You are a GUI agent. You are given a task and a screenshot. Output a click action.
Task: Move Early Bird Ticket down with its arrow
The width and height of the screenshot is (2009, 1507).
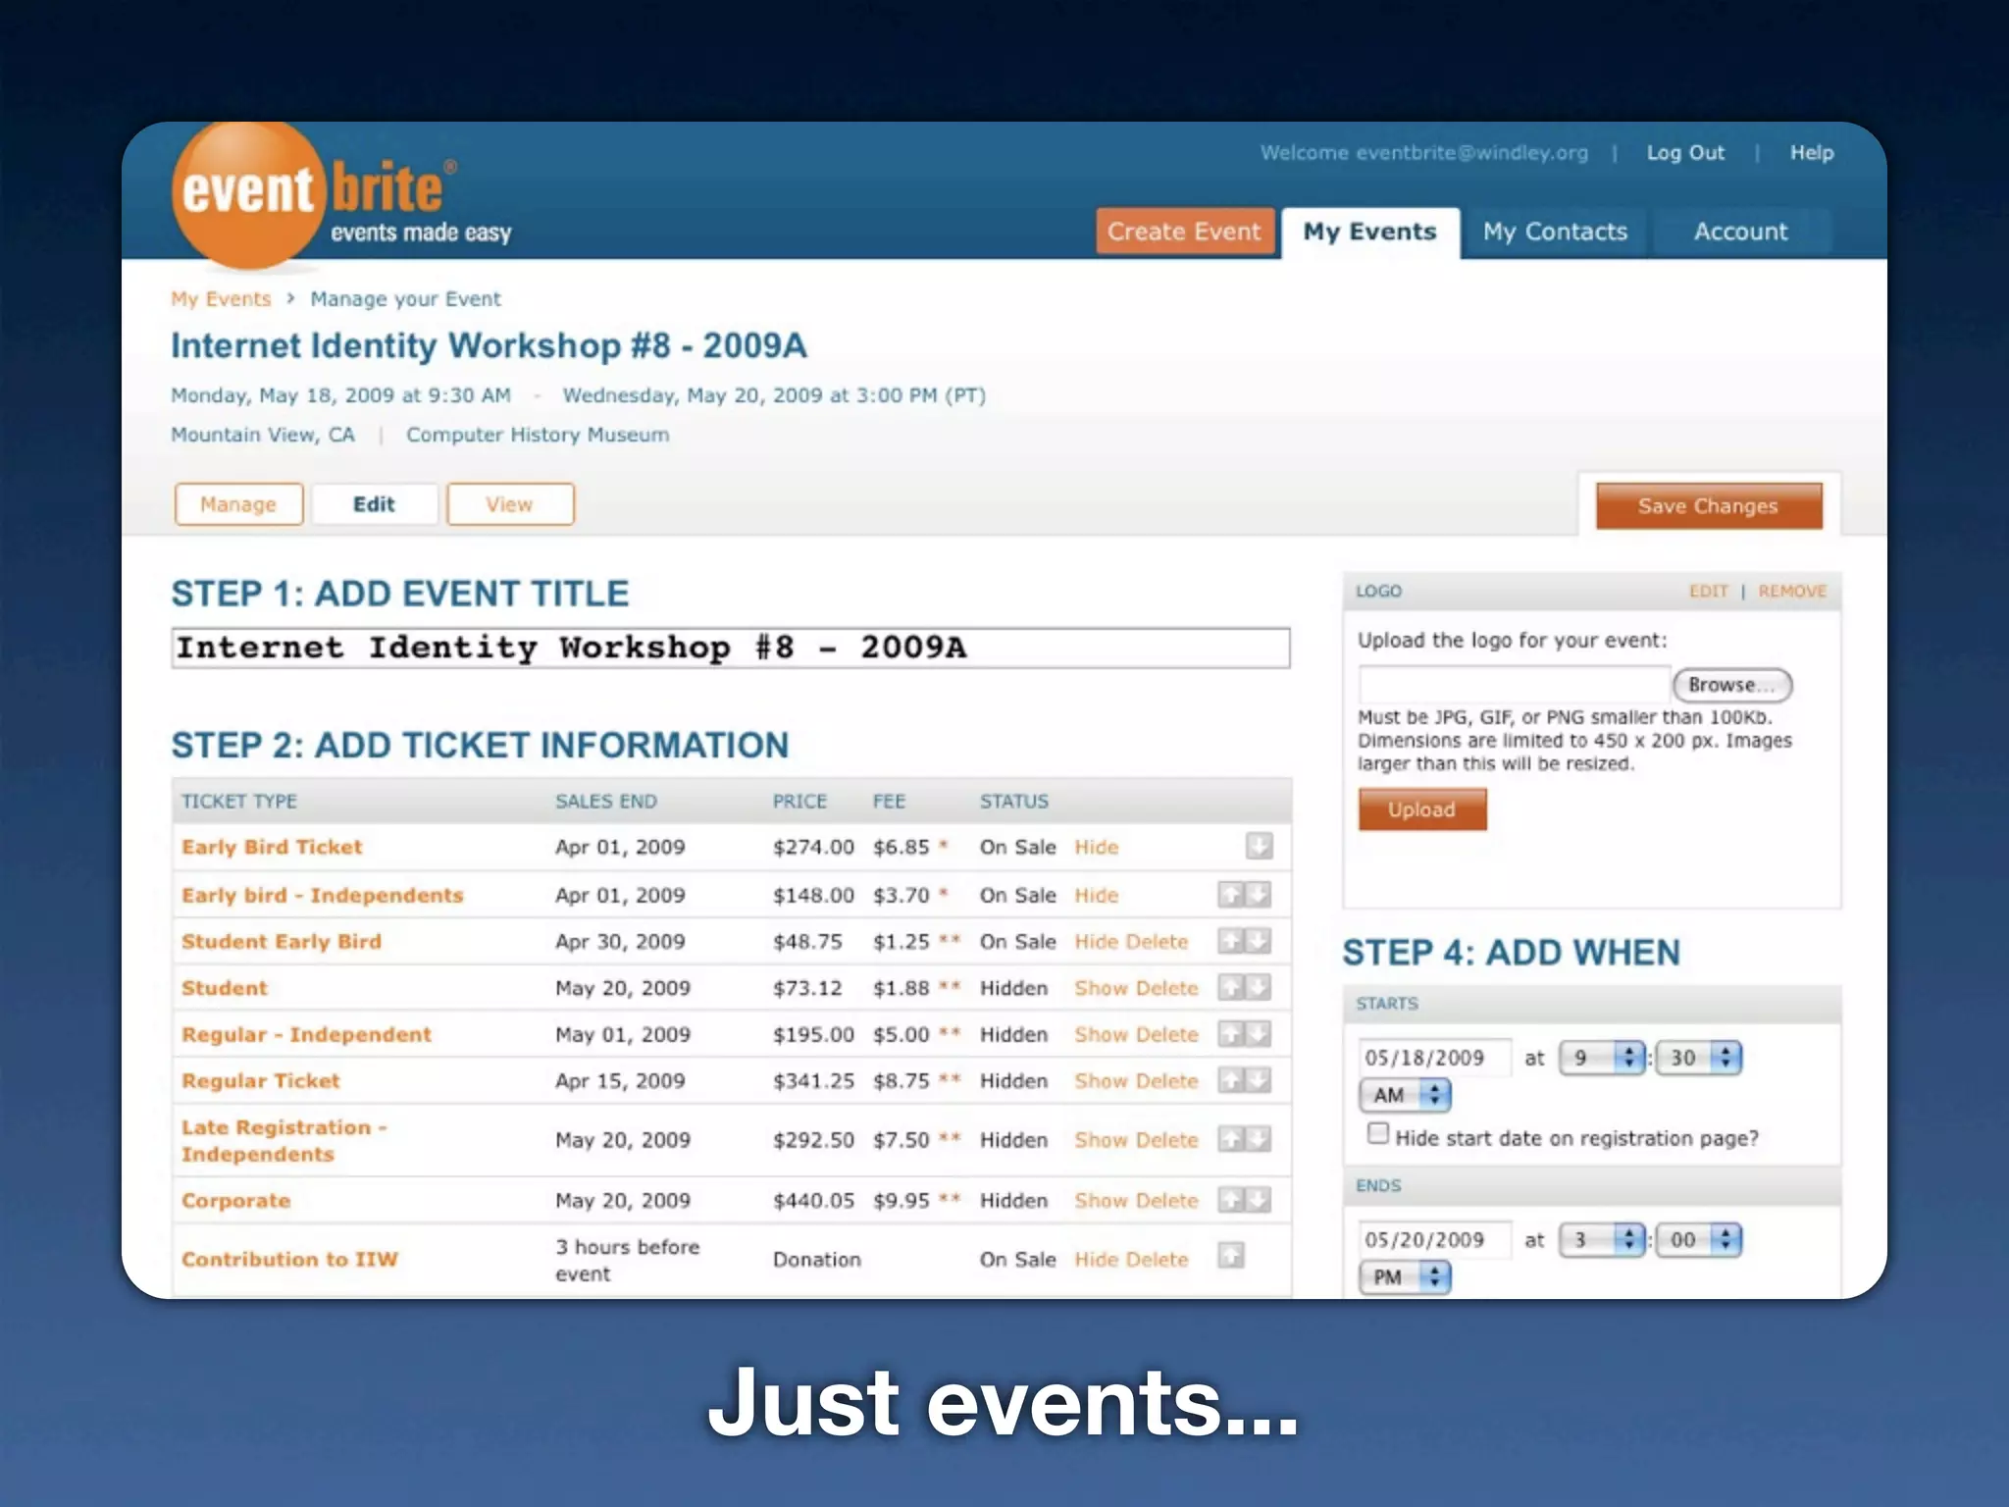click(x=1259, y=846)
